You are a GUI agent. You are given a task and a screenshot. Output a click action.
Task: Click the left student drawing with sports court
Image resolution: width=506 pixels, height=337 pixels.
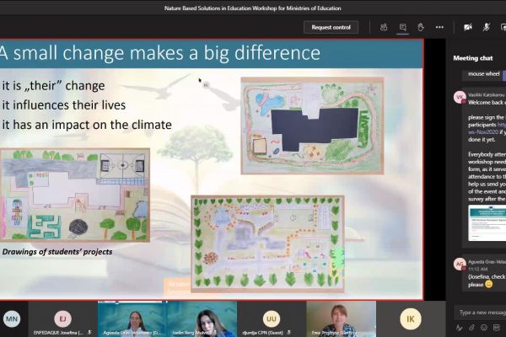(75, 195)
